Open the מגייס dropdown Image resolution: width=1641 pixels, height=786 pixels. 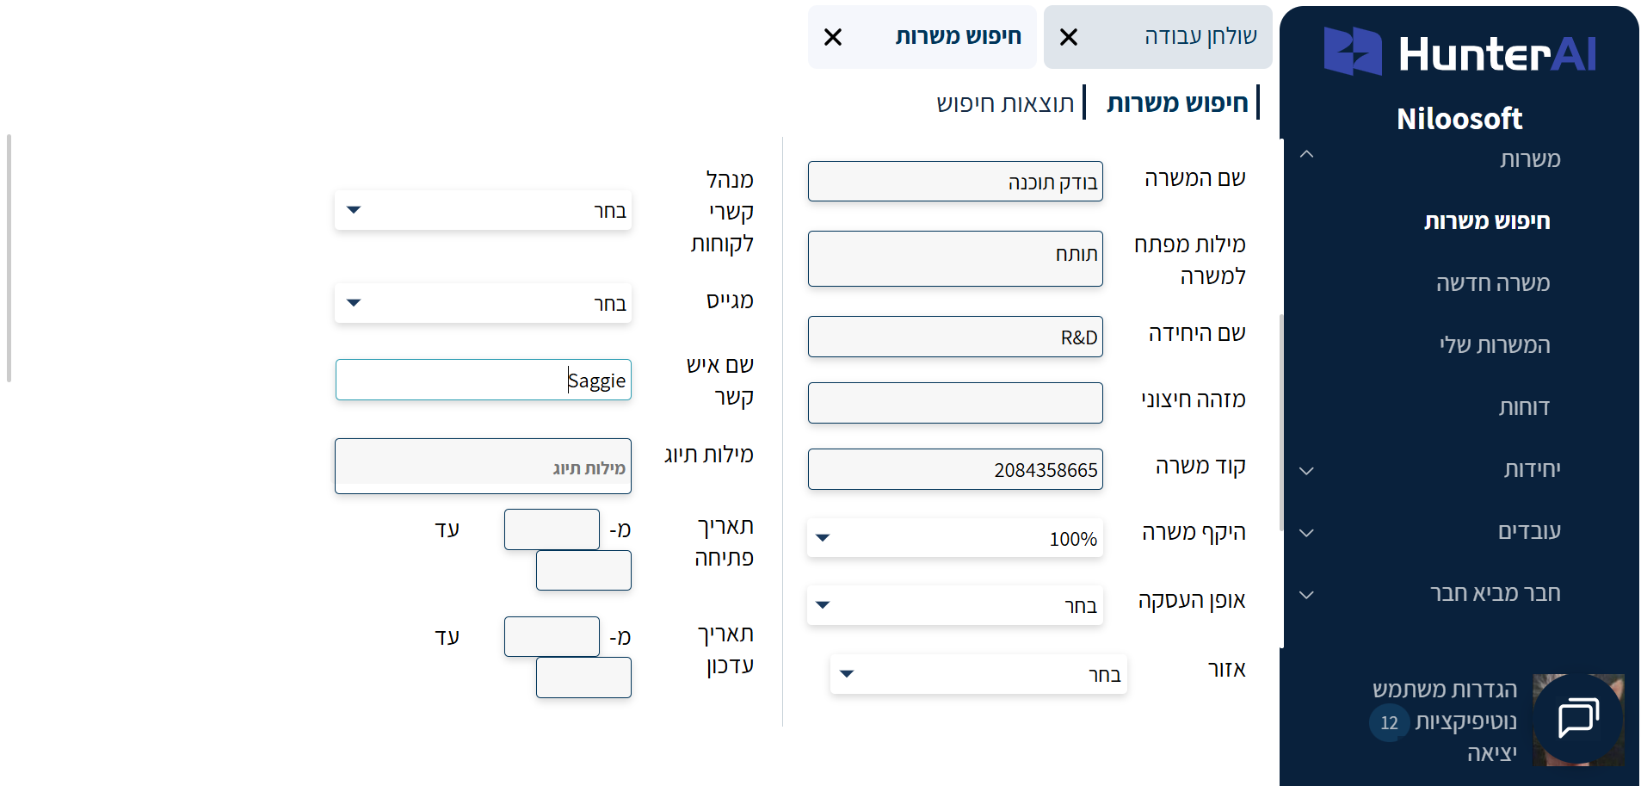click(x=483, y=303)
